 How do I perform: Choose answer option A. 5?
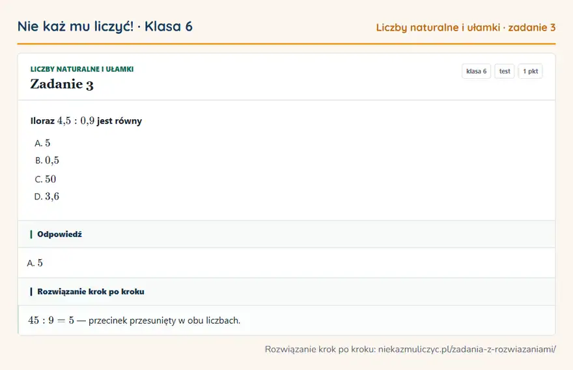pos(42,143)
